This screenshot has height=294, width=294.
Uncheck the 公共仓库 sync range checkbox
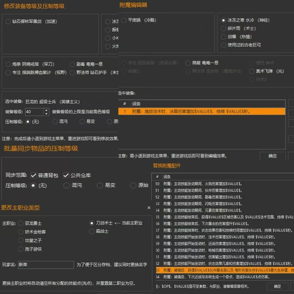click(66, 175)
